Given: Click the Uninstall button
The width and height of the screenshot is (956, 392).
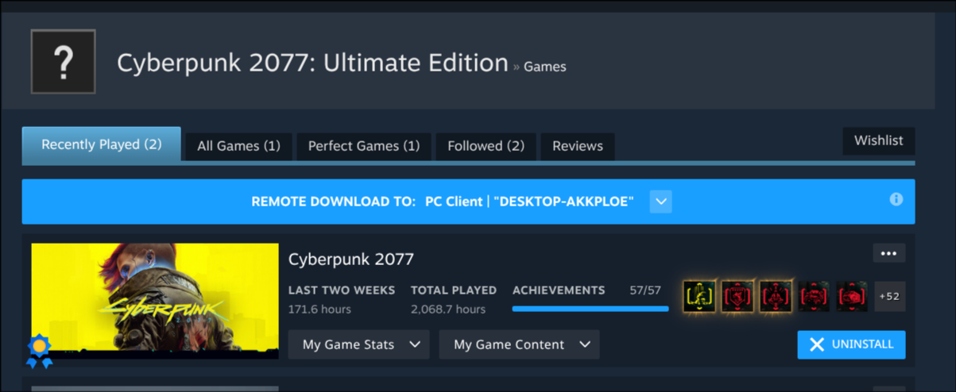Looking at the screenshot, I should (851, 344).
